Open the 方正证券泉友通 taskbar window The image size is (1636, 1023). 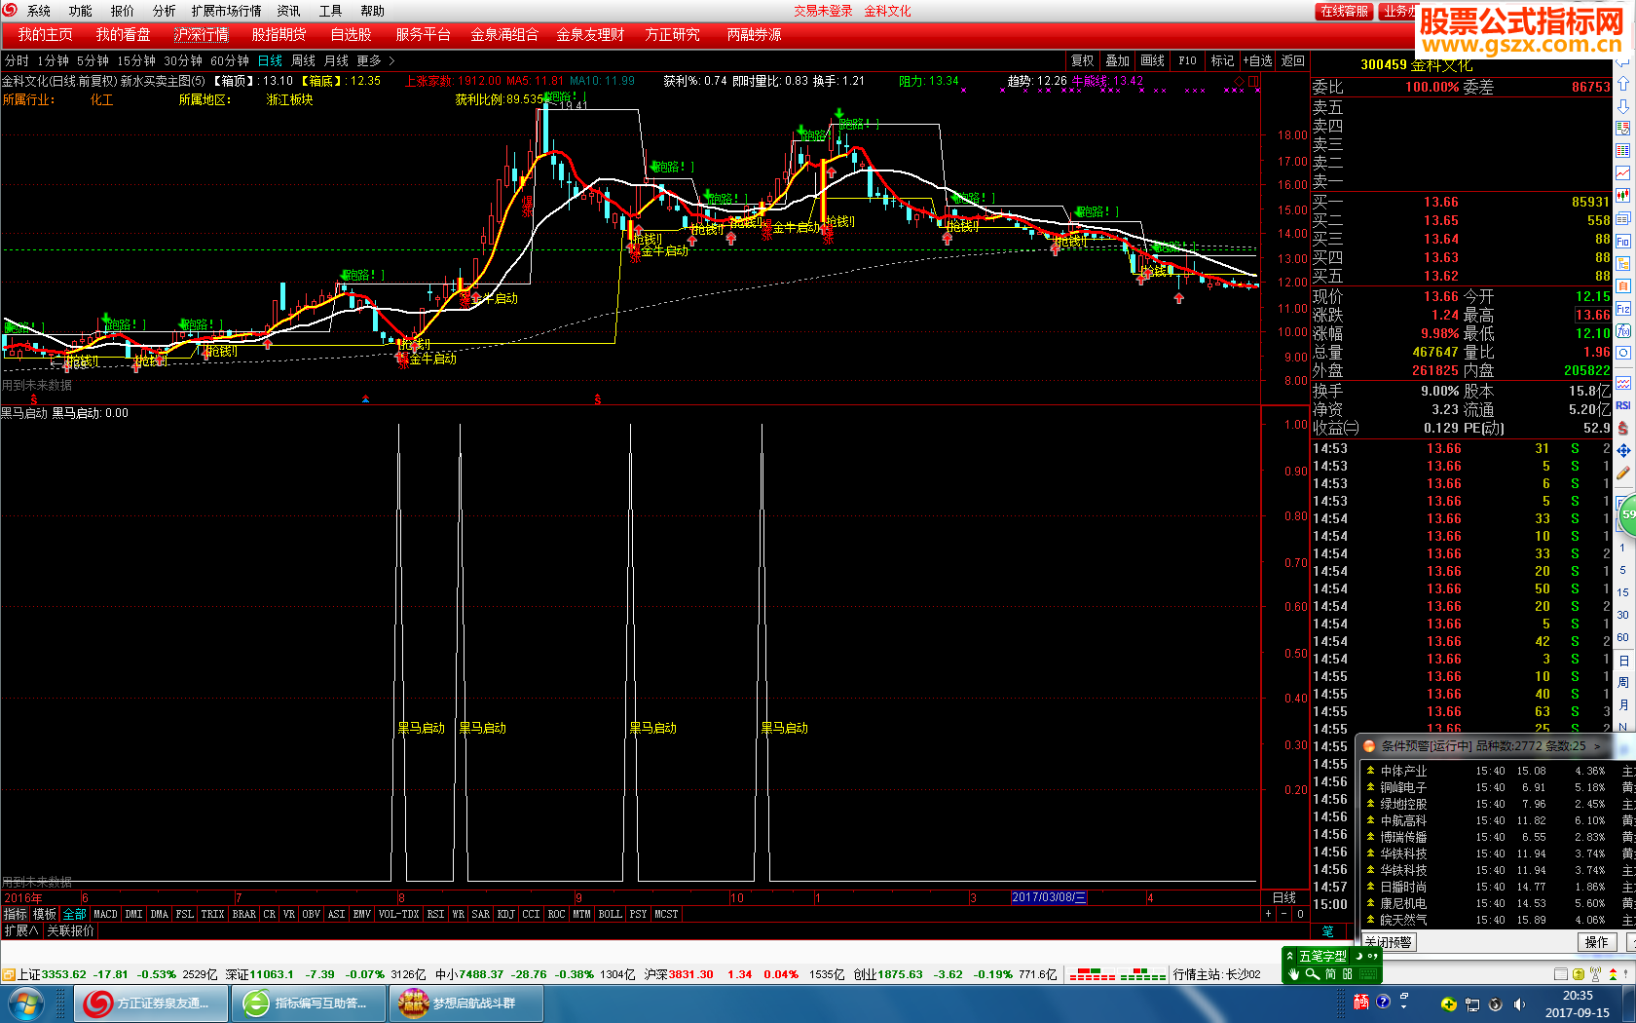pyautogui.click(x=151, y=1003)
